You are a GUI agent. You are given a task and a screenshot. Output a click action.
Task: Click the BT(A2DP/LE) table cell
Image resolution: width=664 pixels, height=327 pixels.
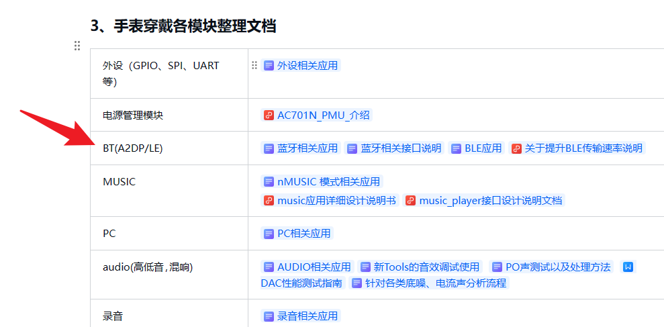click(169, 148)
